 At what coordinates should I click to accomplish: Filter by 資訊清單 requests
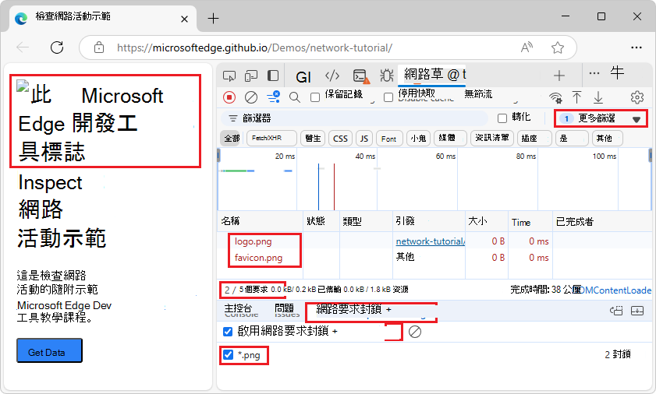click(492, 139)
